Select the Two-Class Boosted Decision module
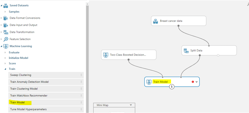Screen dimensions: 249x113 tap(129, 55)
